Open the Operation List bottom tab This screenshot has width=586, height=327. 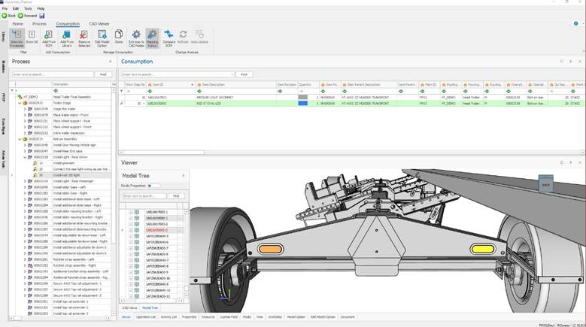coord(146,317)
